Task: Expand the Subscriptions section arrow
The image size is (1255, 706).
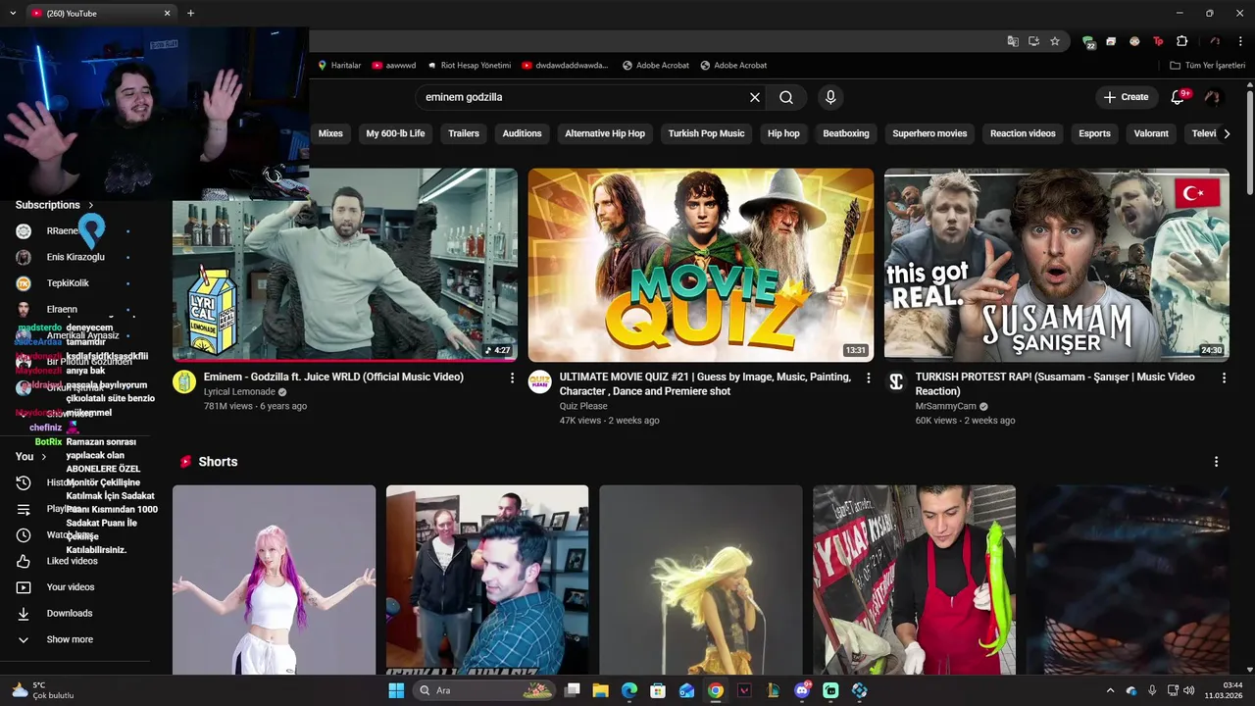Action: tap(91, 205)
